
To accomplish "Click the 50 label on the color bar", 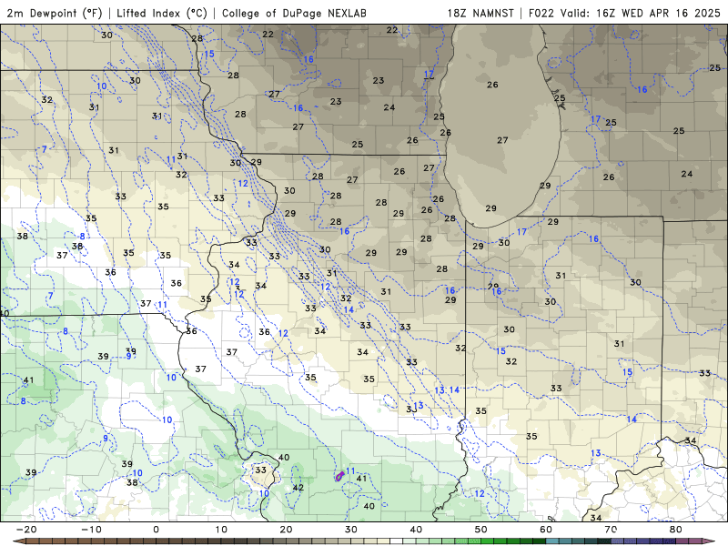I will click(x=481, y=530).
